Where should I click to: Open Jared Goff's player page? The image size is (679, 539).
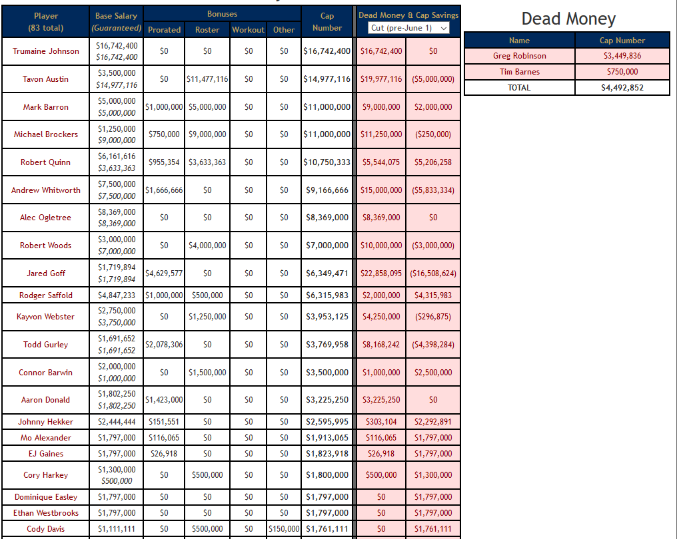[46, 273]
